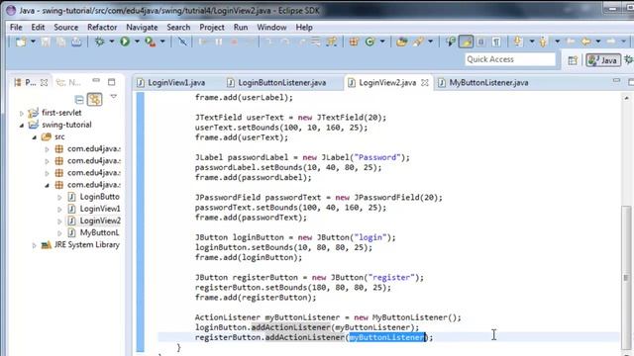This screenshot has height=356, width=634.
Task: Open the Back history dropdown arrow
Action: pyautogui.click(x=598, y=42)
